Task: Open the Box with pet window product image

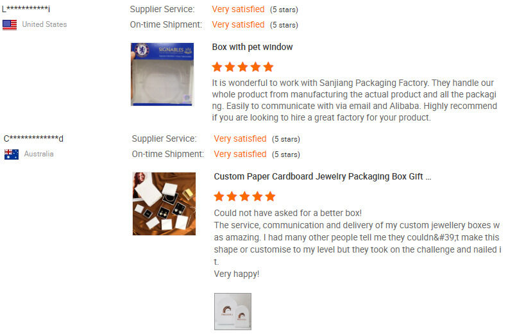Action: [x=162, y=74]
